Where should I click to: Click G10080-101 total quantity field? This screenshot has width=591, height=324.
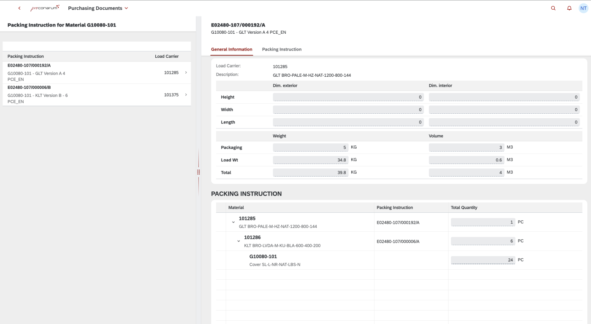(483, 260)
